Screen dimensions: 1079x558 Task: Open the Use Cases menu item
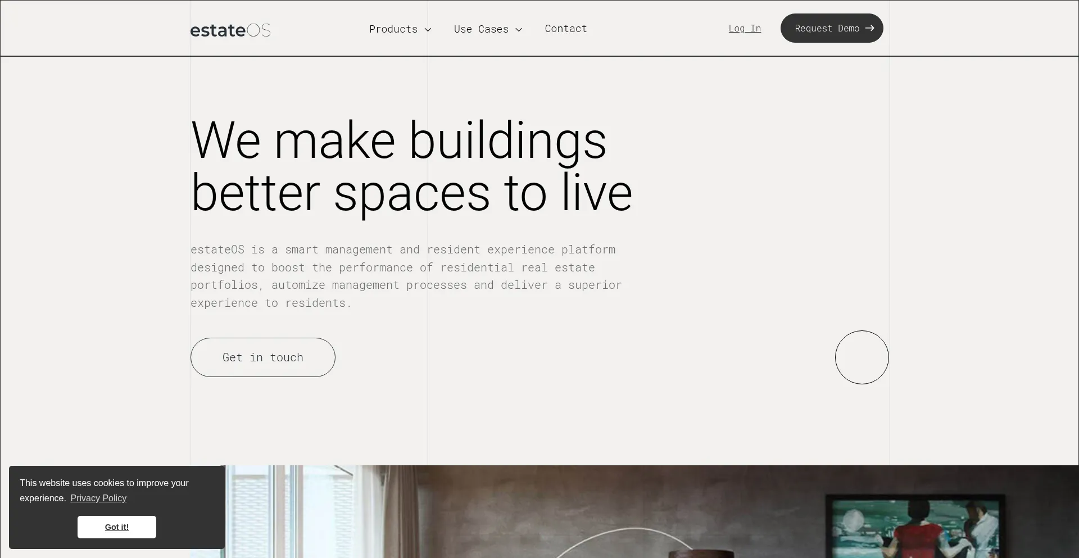click(x=481, y=29)
